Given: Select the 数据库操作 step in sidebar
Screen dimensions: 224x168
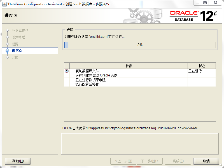Looking at the screenshot, I should (20, 31).
